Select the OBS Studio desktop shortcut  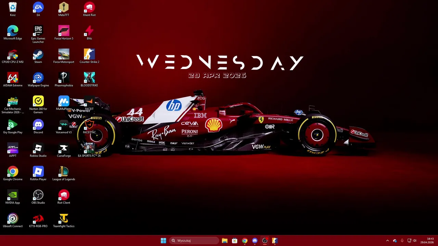point(38,197)
